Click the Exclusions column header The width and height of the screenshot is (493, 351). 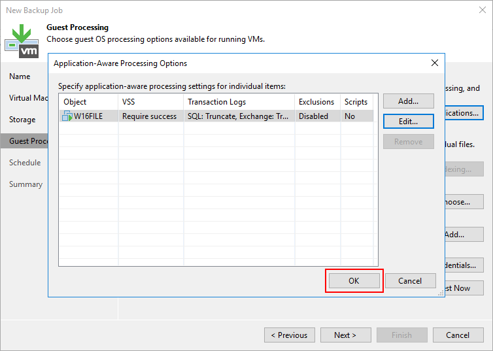click(x=316, y=102)
